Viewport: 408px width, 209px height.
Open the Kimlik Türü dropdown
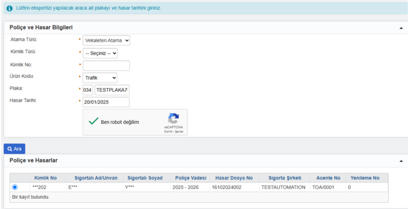[x=100, y=53]
